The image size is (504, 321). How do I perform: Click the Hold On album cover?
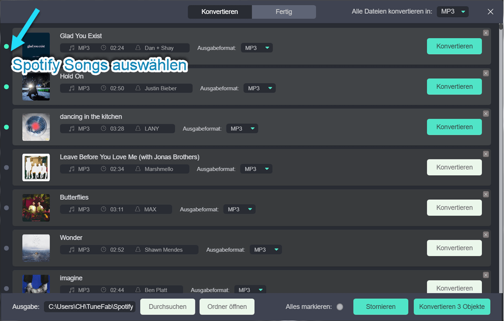coord(36,87)
